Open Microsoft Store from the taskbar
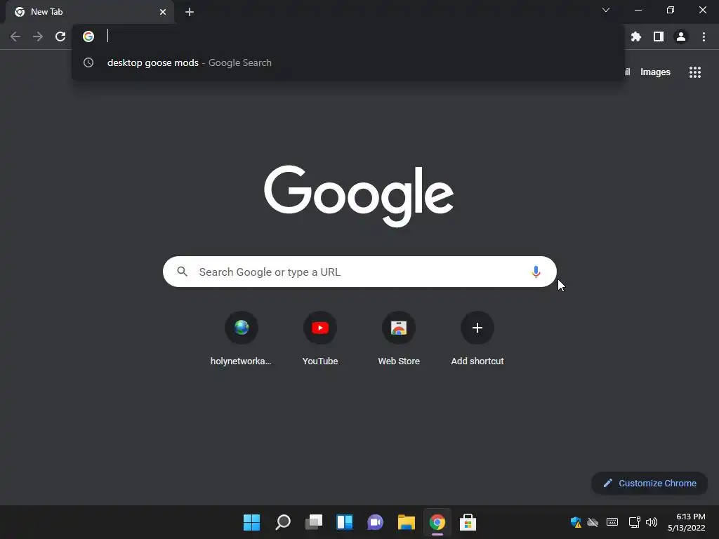Screen dimensions: 719x539 click(468, 522)
